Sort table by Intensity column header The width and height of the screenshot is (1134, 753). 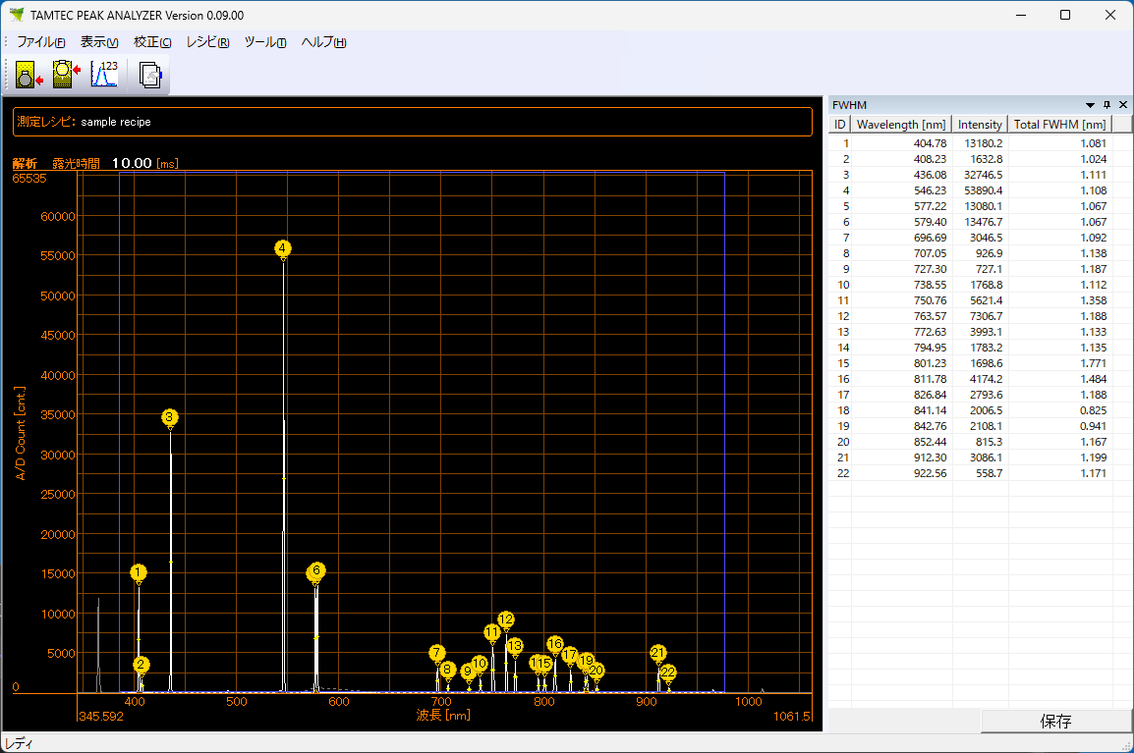tap(980, 125)
